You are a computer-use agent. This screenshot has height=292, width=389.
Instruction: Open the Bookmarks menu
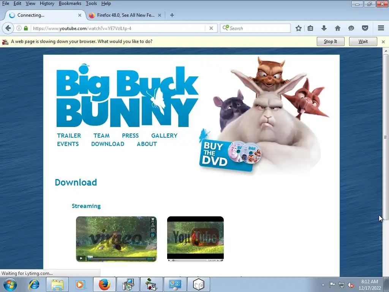(x=70, y=3)
